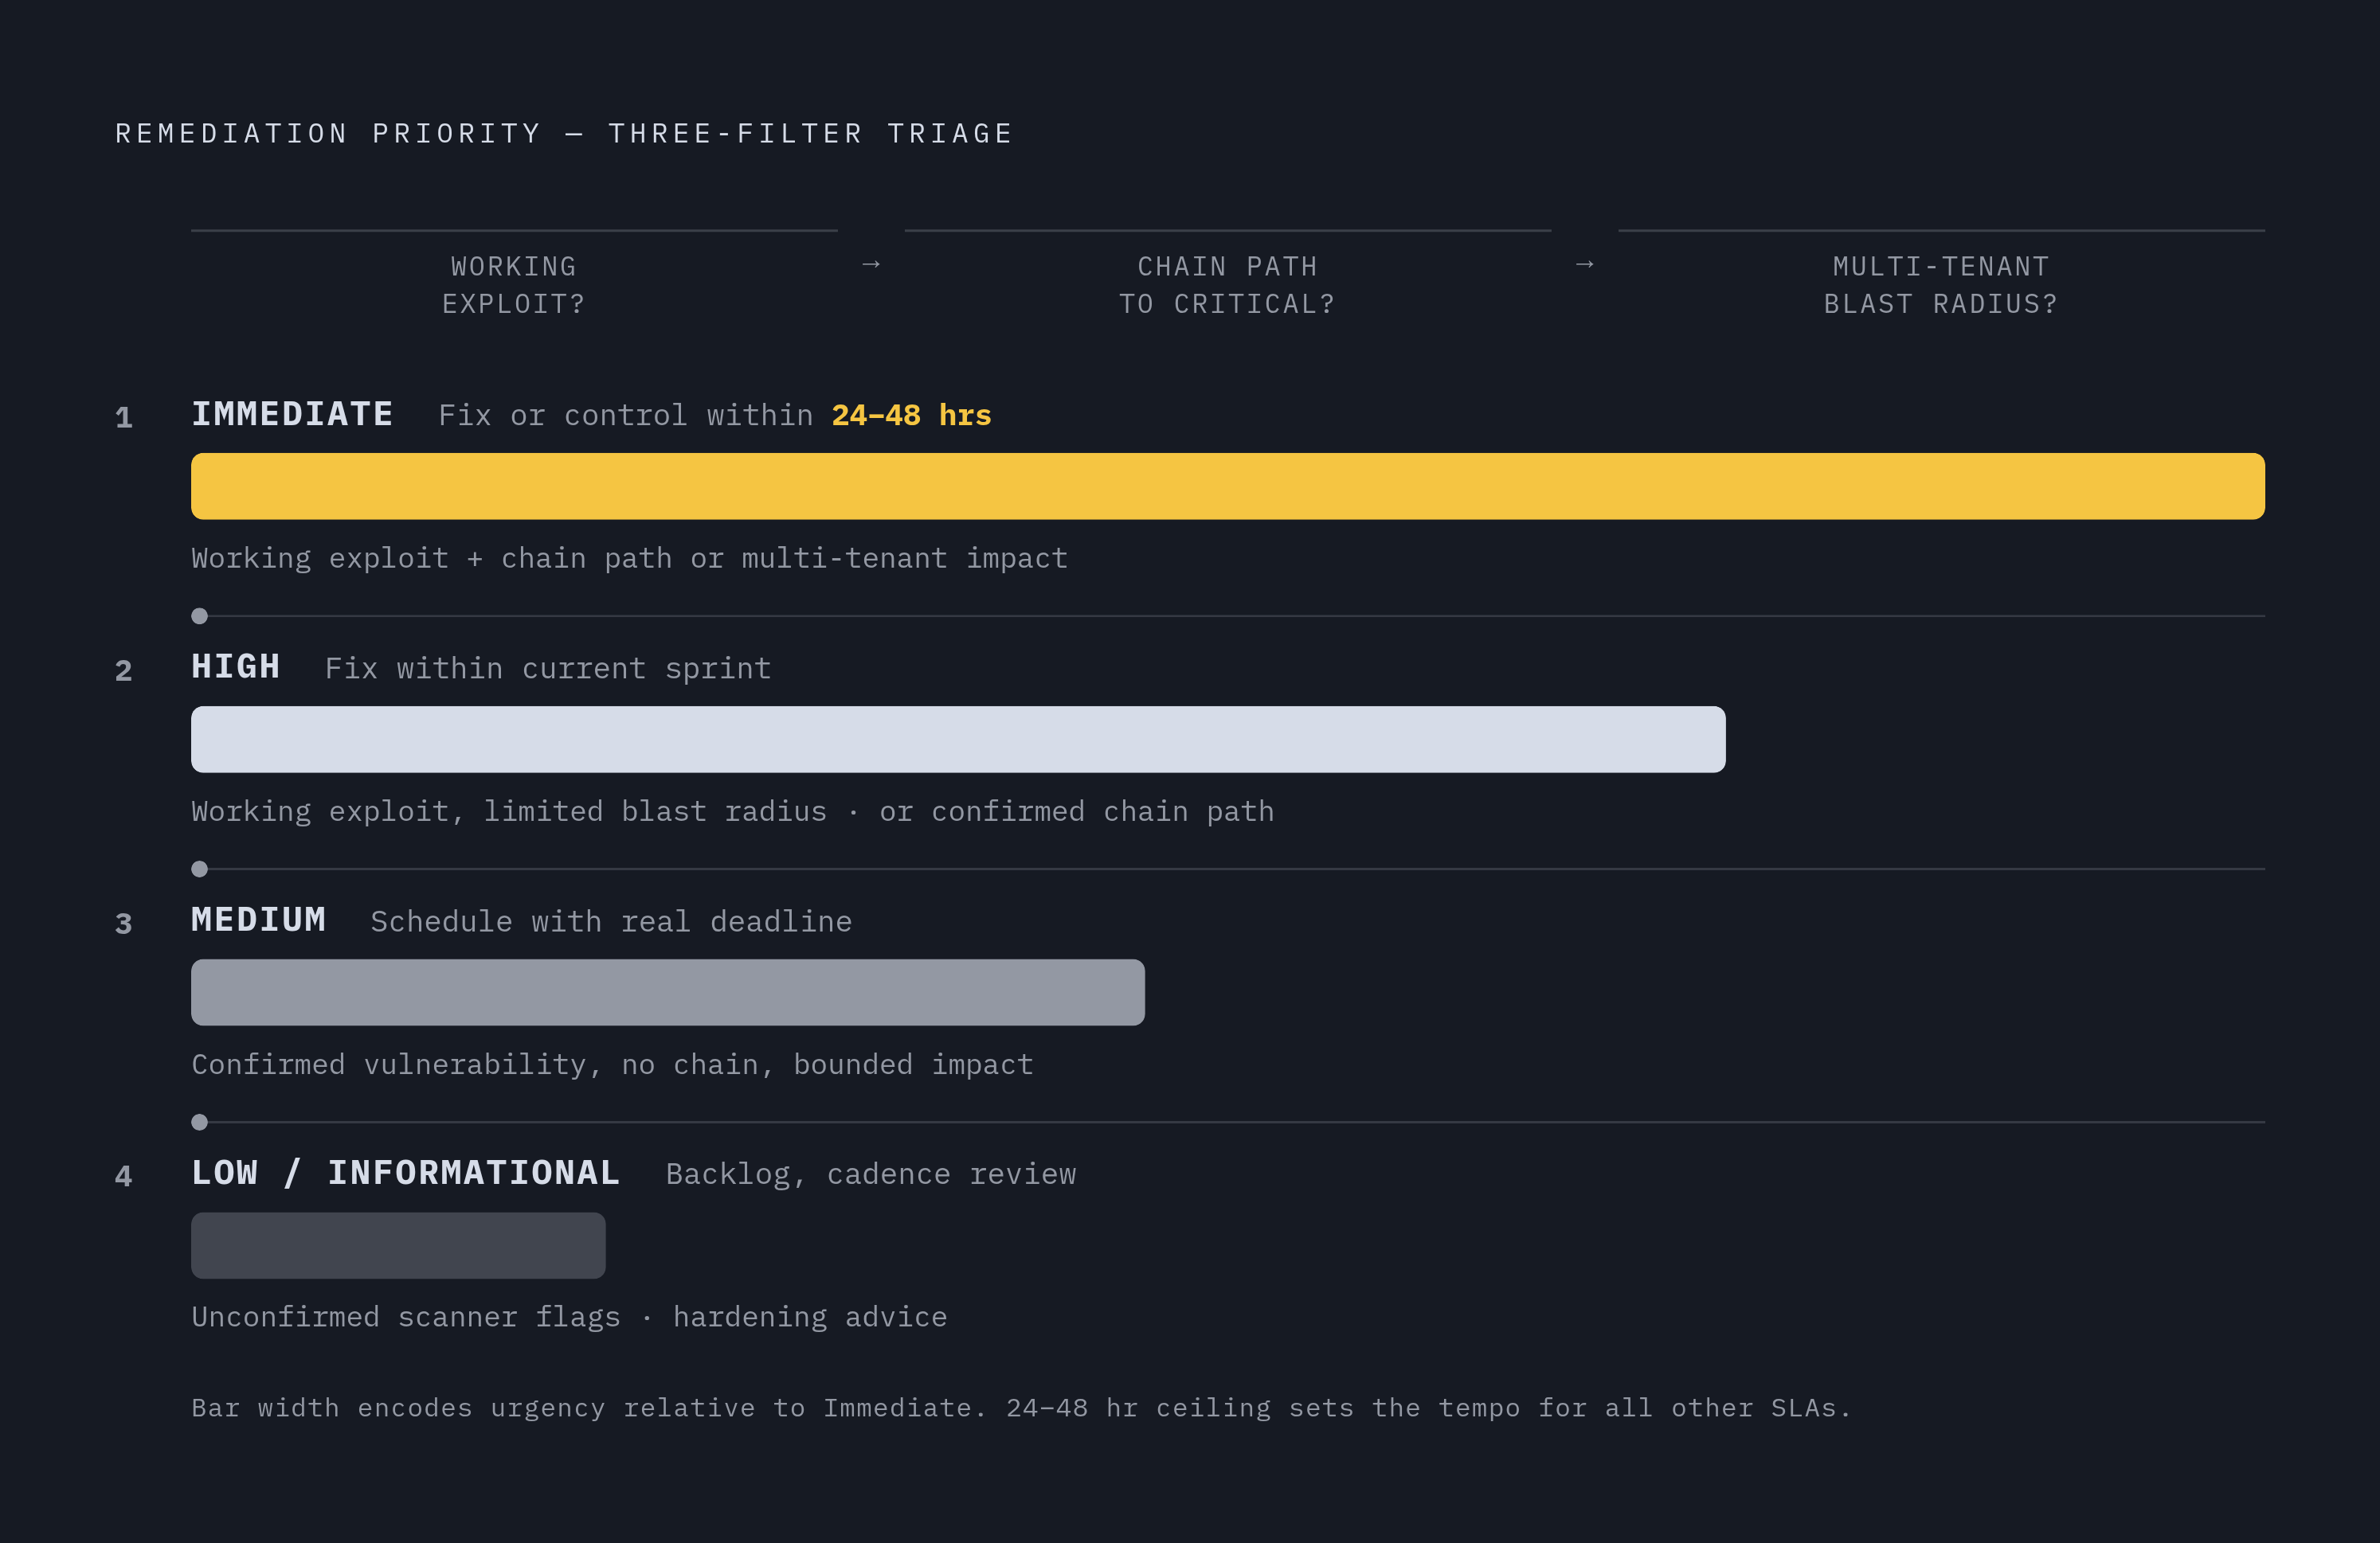Click 'Working exploit + chain path or multi-tenant impact'
This screenshot has width=2380, height=1543.
[630, 557]
